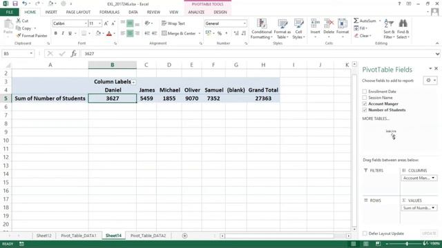Open the FILE tab
442x248 pixels.
9,12
